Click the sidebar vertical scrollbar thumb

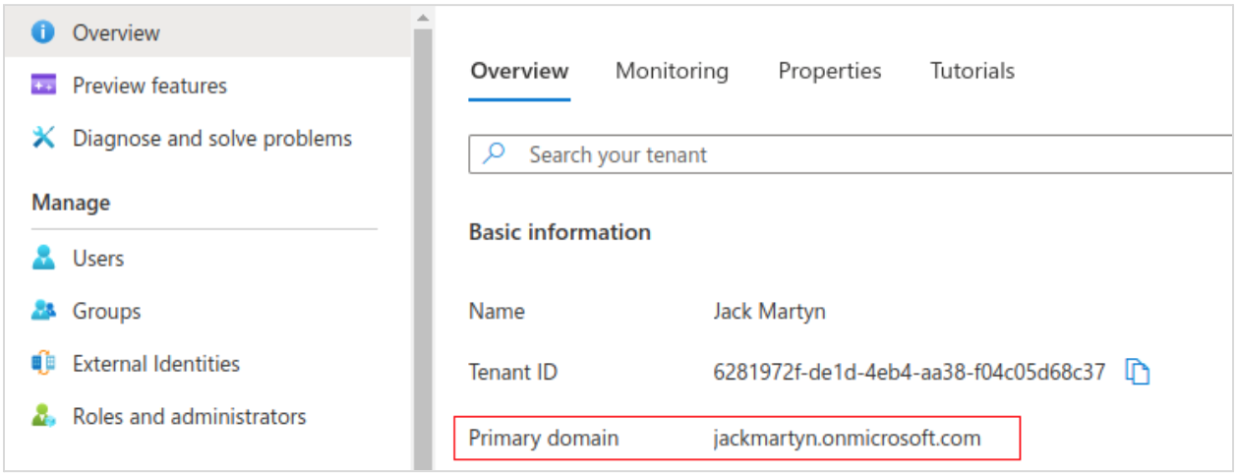[x=423, y=246]
